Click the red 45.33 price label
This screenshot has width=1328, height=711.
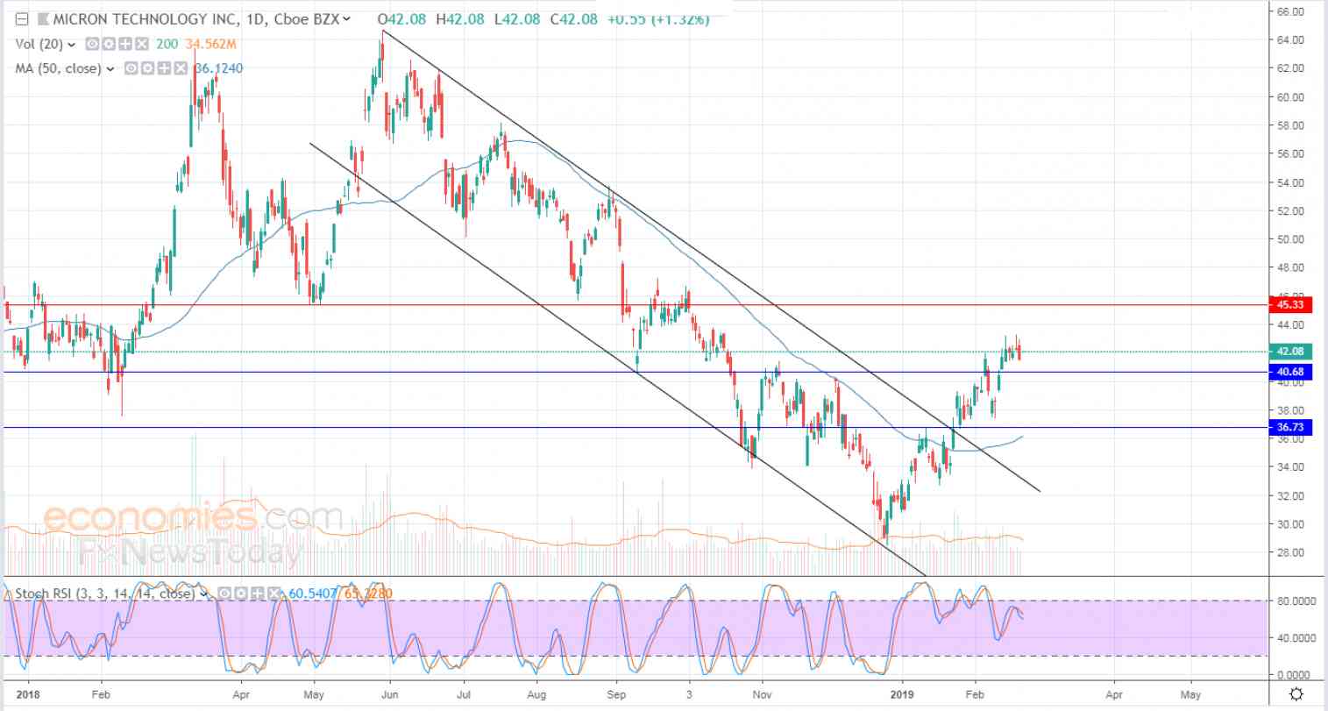coord(1289,305)
